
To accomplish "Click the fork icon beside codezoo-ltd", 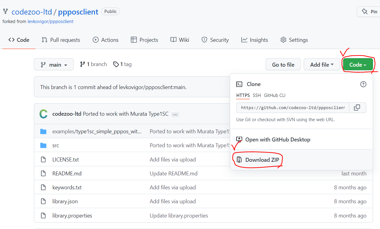I will [5, 12].
